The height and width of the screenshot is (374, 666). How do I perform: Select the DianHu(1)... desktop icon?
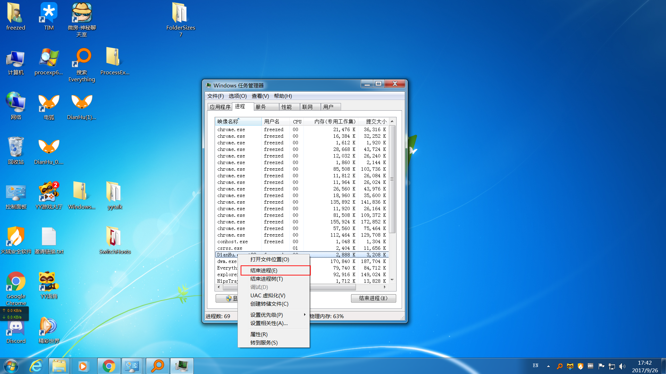click(82, 107)
